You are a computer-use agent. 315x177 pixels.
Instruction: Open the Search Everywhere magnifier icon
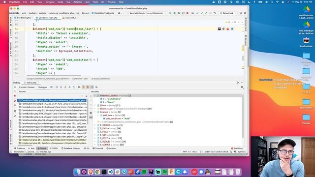point(241,13)
